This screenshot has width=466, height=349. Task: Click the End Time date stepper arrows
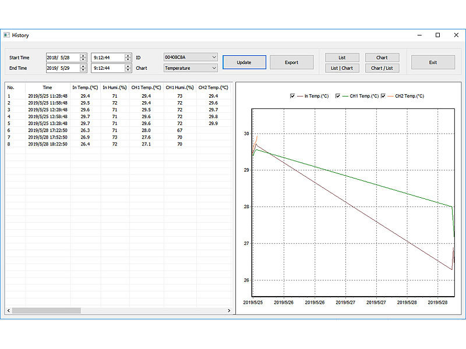pos(83,68)
